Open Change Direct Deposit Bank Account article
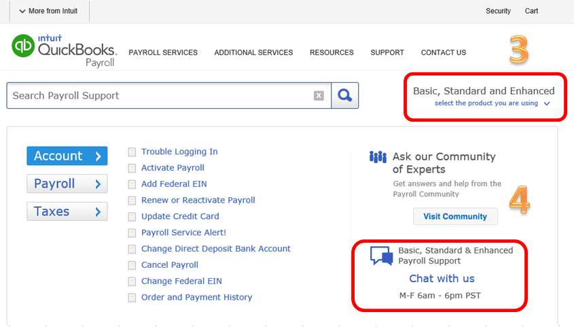Screen dimensions: 574x327 [216, 249]
